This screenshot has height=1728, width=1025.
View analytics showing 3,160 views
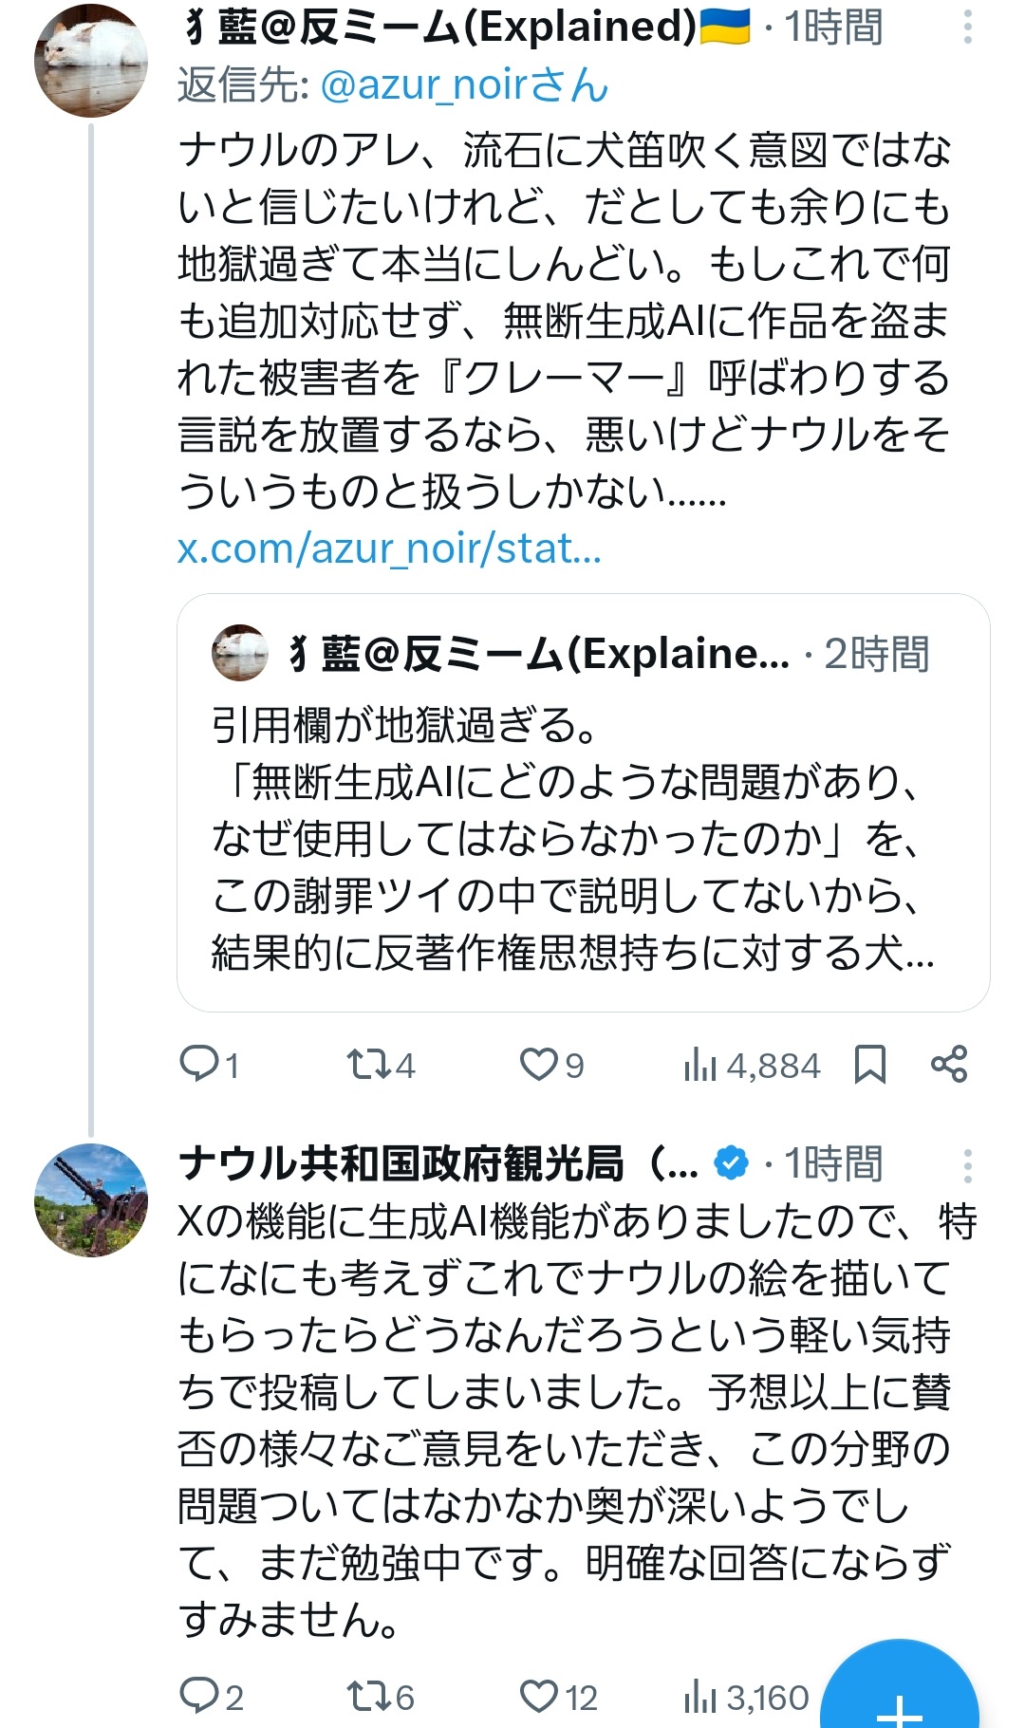click(x=746, y=1698)
